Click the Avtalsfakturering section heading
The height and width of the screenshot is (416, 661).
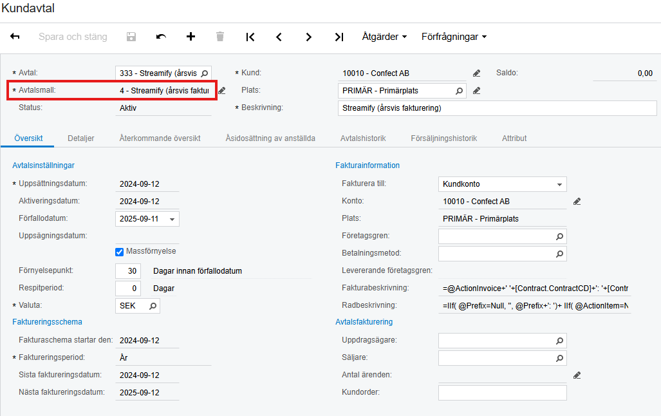tap(364, 322)
